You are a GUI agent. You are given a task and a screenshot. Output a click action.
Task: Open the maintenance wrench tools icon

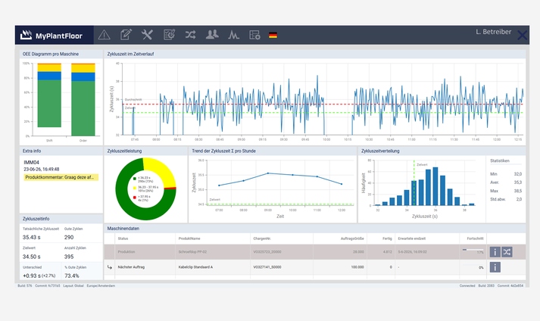(147, 34)
